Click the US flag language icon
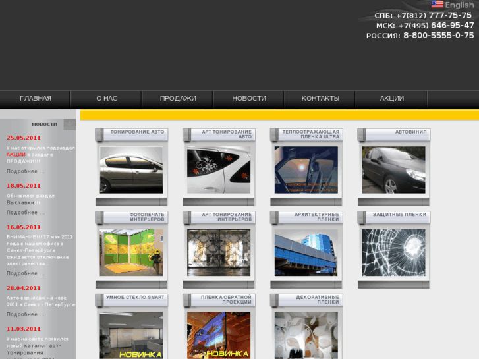479x359 pixels. click(x=437, y=4)
